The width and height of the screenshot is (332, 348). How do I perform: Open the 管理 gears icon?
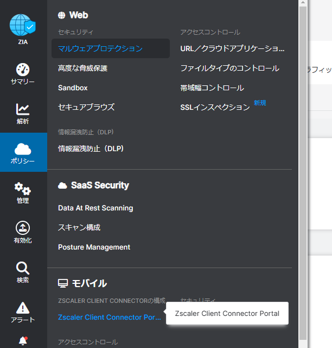coord(23,189)
